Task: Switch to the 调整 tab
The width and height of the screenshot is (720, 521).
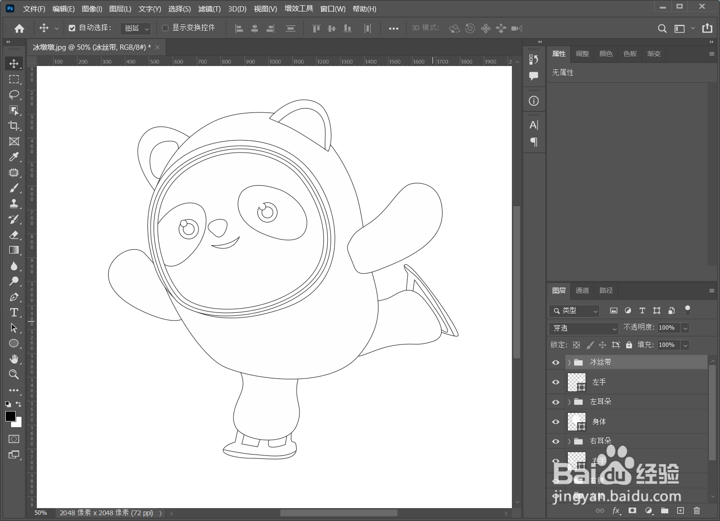Action: point(582,54)
